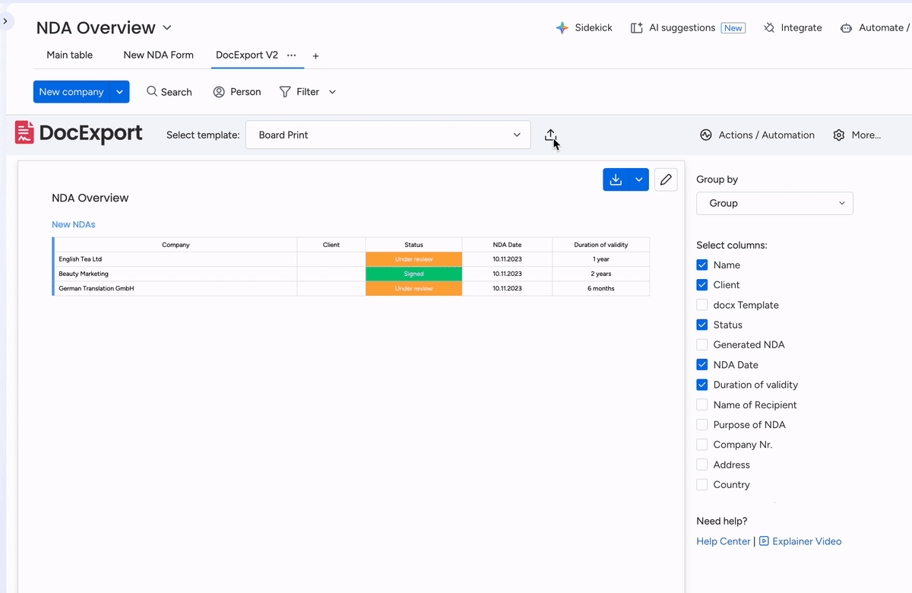The height and width of the screenshot is (593, 912).
Task: Open download options arrow
Action: 639,179
